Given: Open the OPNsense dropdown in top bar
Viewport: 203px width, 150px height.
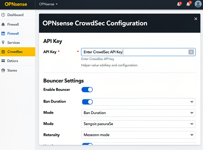Looking at the screenshot, I should coord(48,4).
